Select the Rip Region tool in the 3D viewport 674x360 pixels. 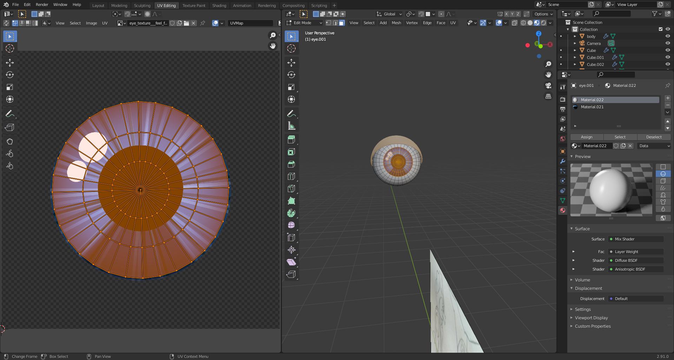click(291, 274)
